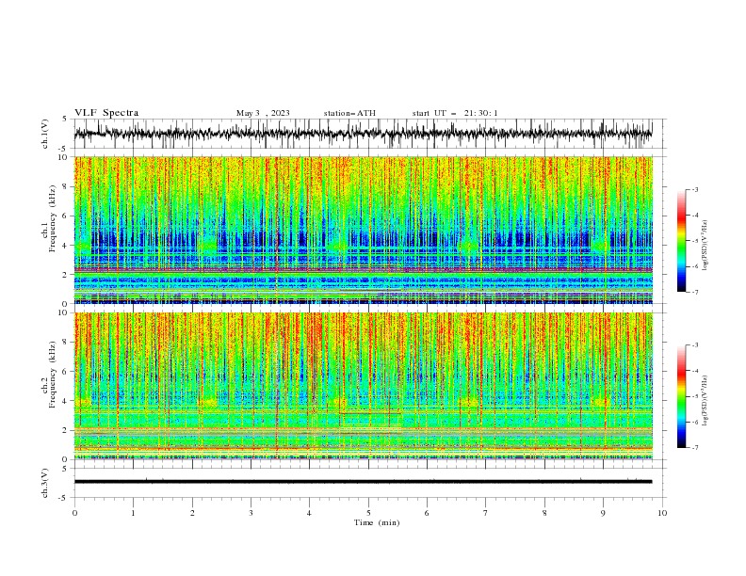Click the "ch.1(V)" waveform axis label
Image resolution: width=746 pixels, height=576 pixels.
[45, 134]
